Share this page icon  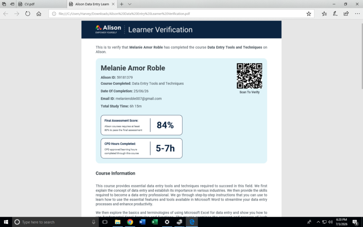[346, 14]
